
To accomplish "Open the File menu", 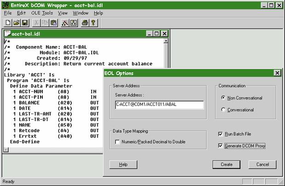I will coord(8,13).
